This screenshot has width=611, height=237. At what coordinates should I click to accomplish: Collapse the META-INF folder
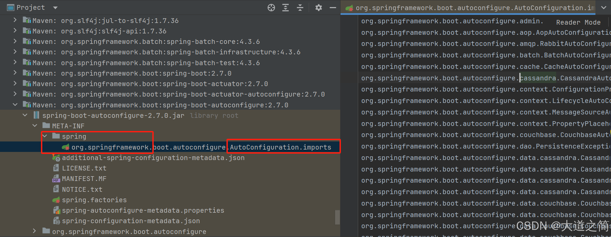pyautogui.click(x=35, y=126)
